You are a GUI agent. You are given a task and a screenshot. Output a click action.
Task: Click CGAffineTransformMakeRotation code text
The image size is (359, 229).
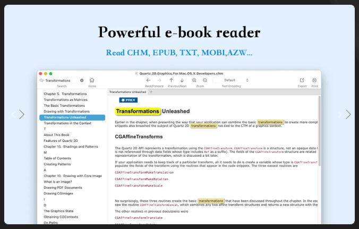click(141, 179)
